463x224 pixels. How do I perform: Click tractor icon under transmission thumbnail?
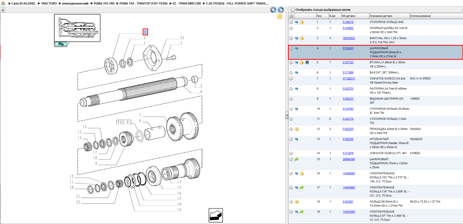61,44
